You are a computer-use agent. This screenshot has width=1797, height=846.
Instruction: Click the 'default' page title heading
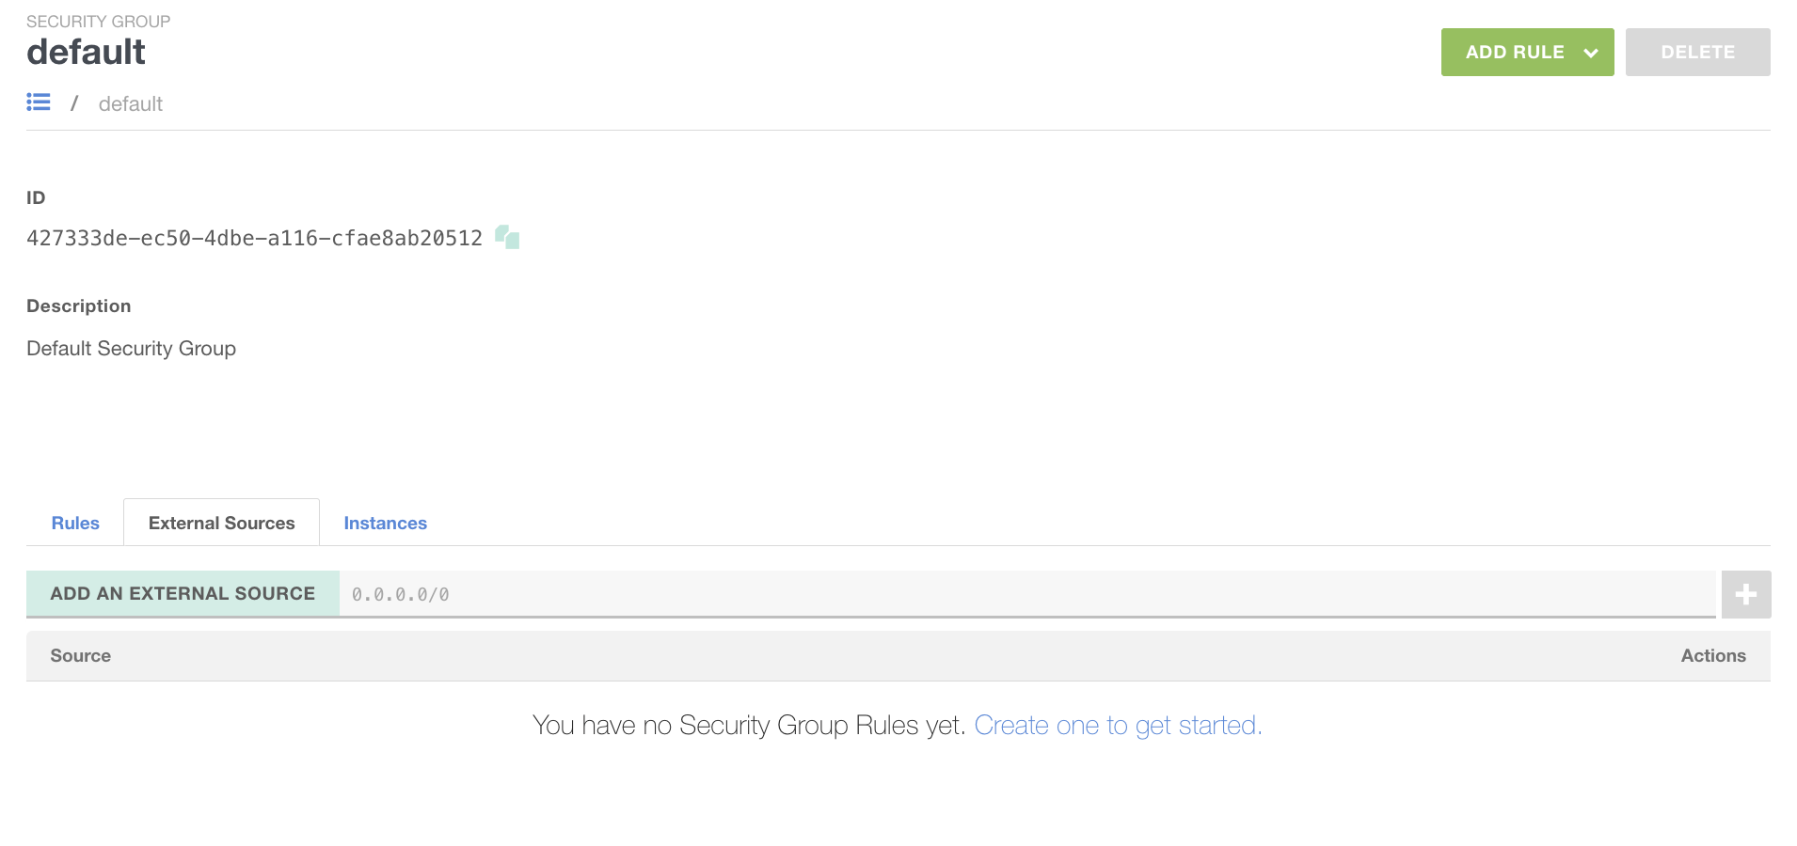point(87,53)
